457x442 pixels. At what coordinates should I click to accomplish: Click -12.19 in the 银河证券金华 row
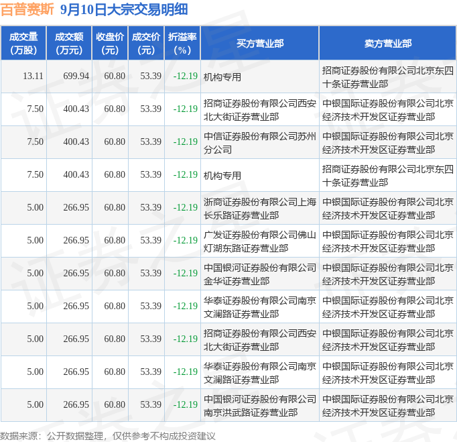186,273
